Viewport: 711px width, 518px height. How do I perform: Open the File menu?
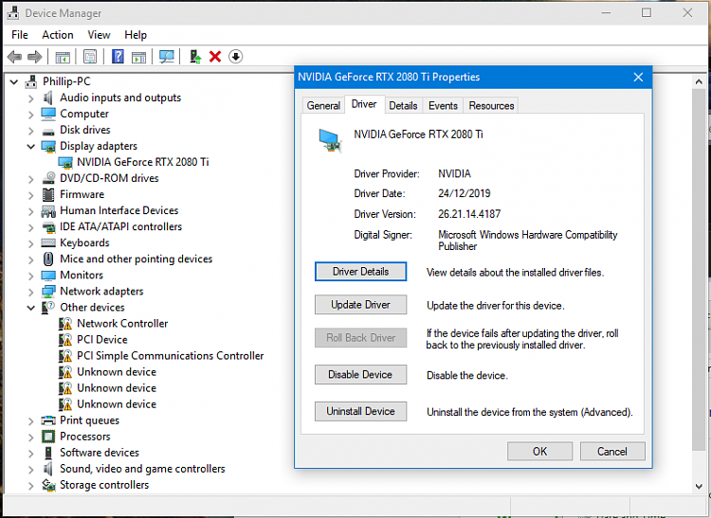[x=20, y=35]
